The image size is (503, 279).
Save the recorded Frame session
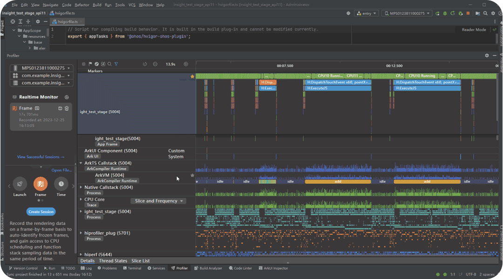click(x=60, y=108)
